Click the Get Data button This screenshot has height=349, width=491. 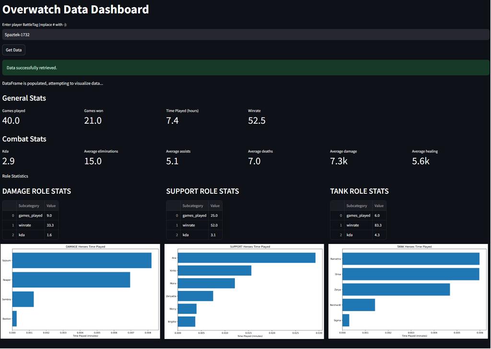click(14, 50)
